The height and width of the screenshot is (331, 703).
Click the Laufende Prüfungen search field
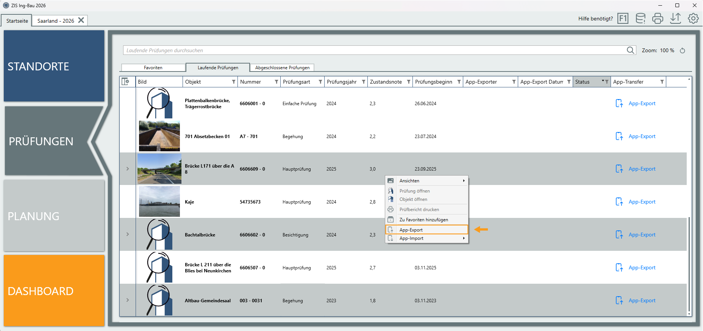point(375,50)
